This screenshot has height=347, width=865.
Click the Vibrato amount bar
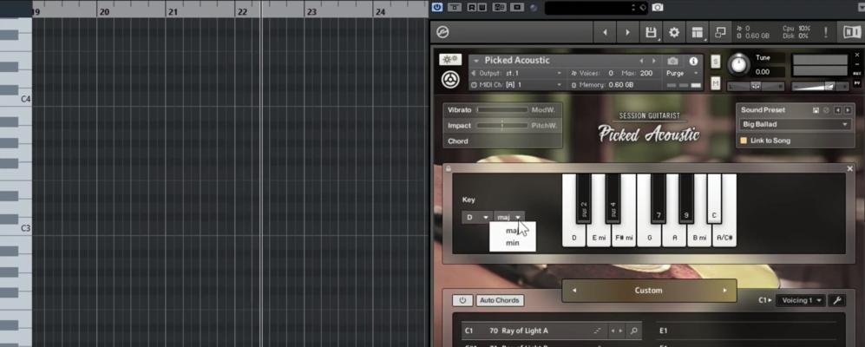point(502,110)
